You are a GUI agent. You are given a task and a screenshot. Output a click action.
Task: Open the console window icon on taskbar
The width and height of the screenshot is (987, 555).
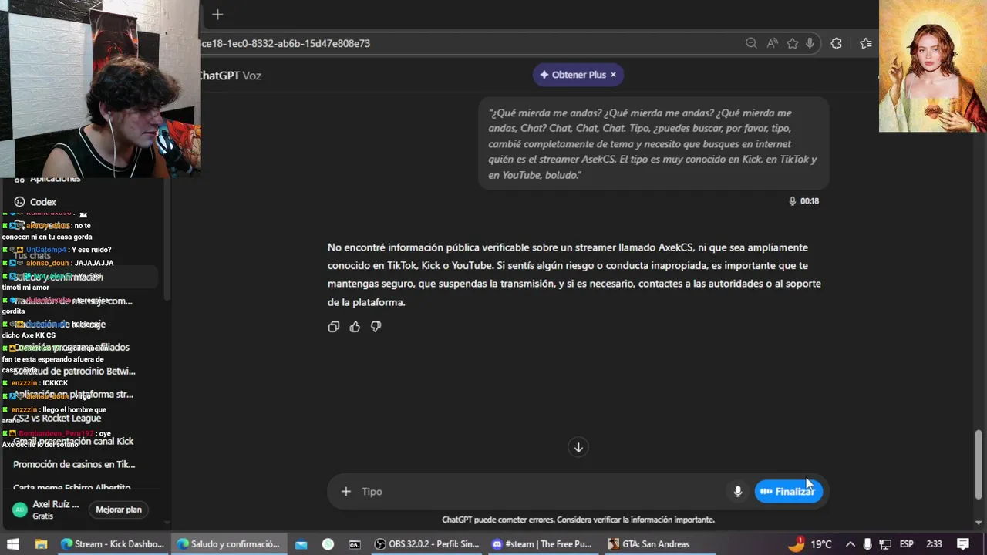(x=355, y=543)
